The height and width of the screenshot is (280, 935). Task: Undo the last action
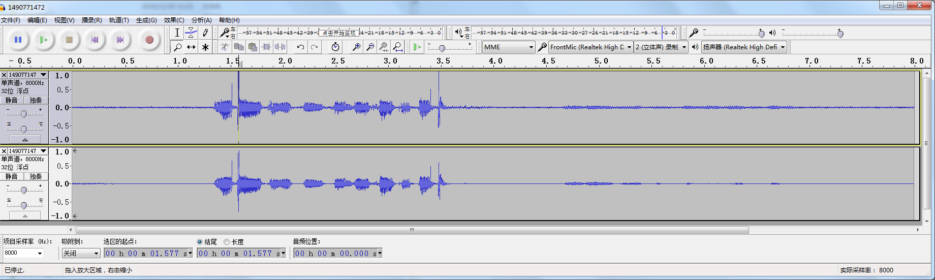(301, 47)
